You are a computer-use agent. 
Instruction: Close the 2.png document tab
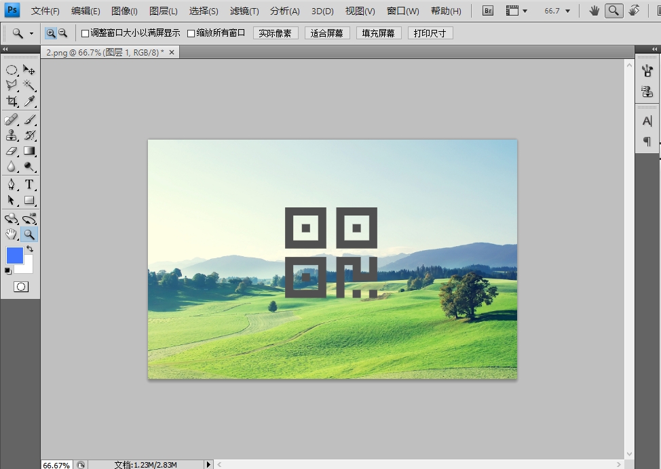coord(172,52)
